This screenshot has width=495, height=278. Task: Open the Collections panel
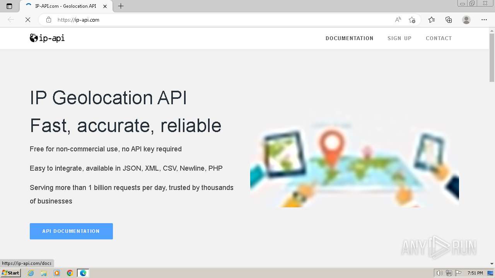tap(449, 20)
